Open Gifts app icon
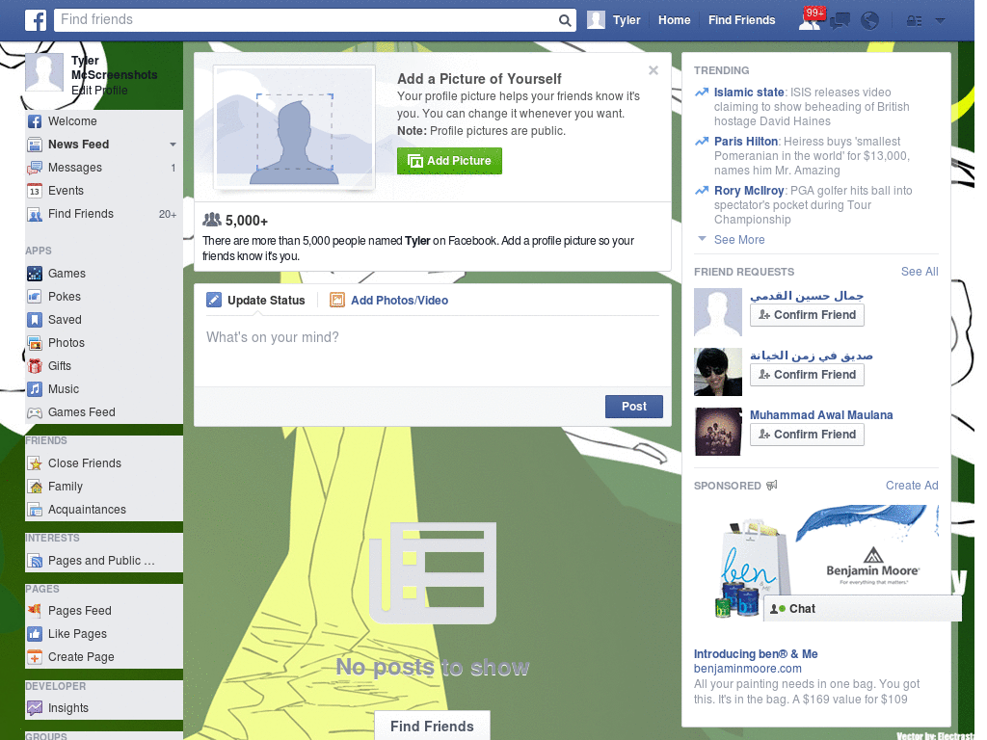The width and height of the screenshot is (987, 740). tap(35, 366)
